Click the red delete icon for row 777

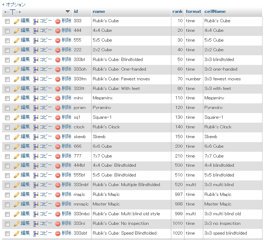[x=58, y=156]
